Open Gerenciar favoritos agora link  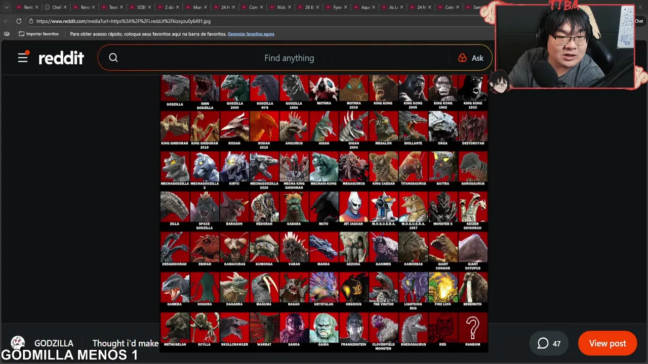pos(251,34)
